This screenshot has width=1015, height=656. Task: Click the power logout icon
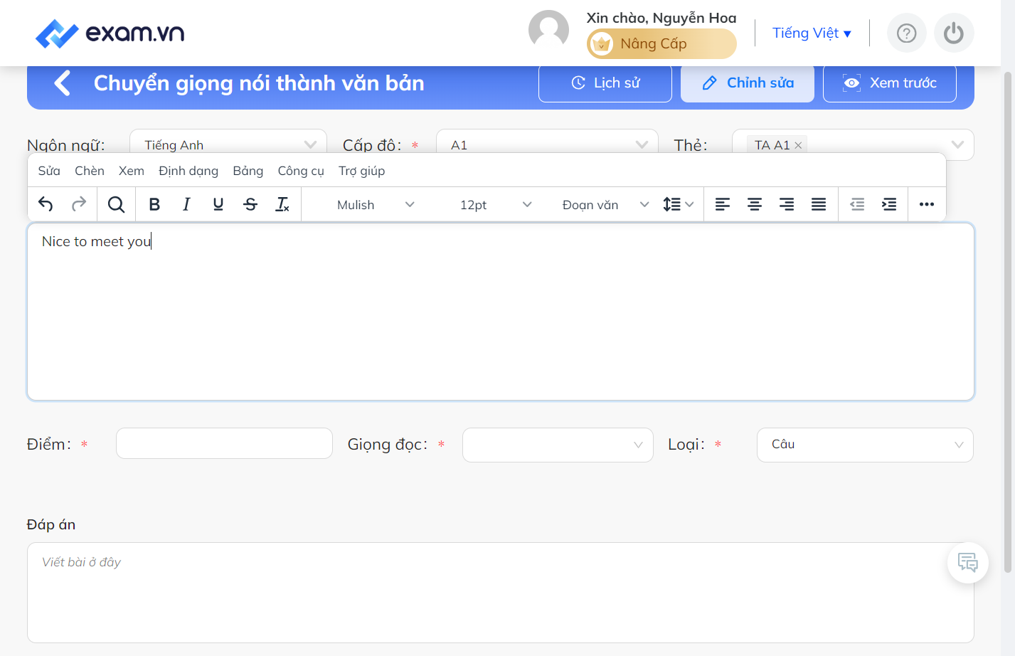coord(954,33)
